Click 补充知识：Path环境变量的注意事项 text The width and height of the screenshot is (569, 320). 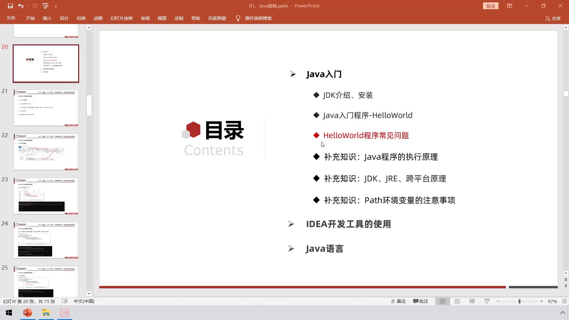[x=389, y=200]
